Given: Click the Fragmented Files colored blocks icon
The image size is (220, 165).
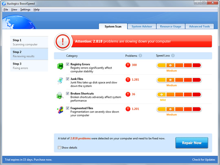Looking at the screenshot, I should tap(60, 110).
